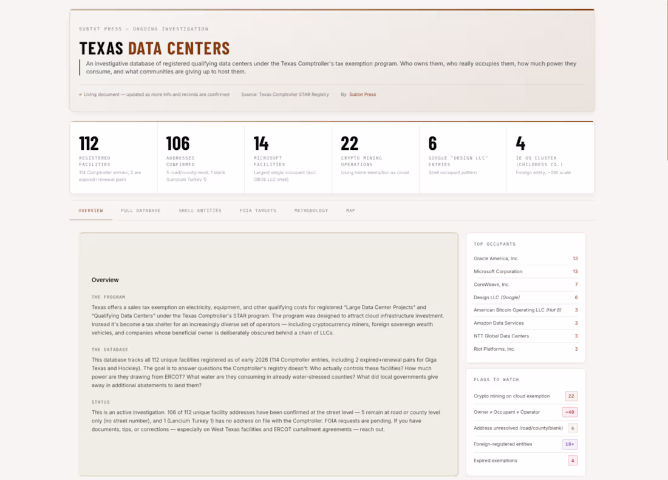The height and width of the screenshot is (480, 668).
Task: Open the Design LLC (Google) entry
Action: 525,297
